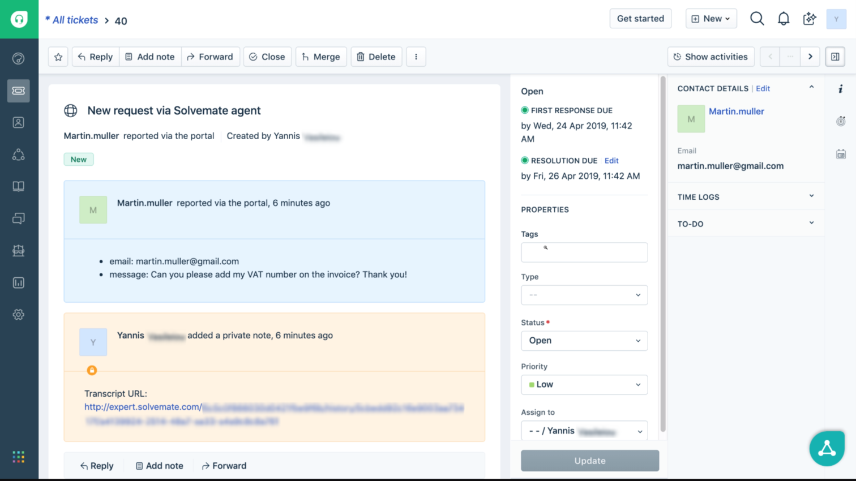This screenshot has width=856, height=481.
Task: Click Forward in ticket toolbar
Action: point(210,57)
